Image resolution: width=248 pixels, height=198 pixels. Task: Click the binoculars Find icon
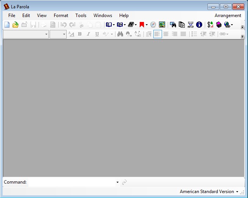tap(120, 34)
